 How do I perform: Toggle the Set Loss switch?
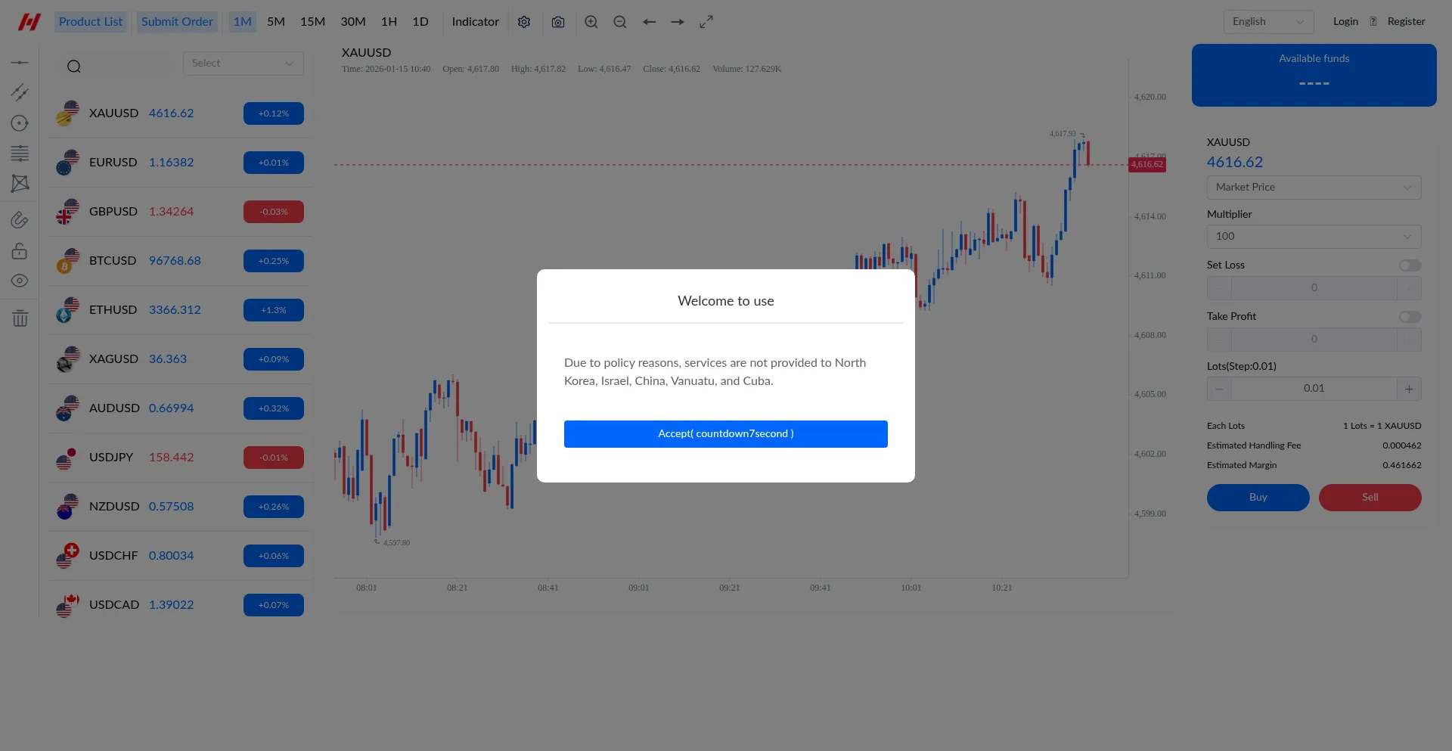[1410, 265]
